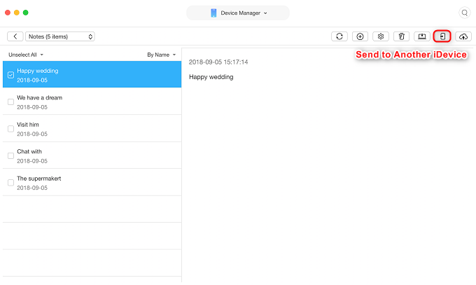
Task: Open the Notes (5 items) dropdown
Action: 60,36
